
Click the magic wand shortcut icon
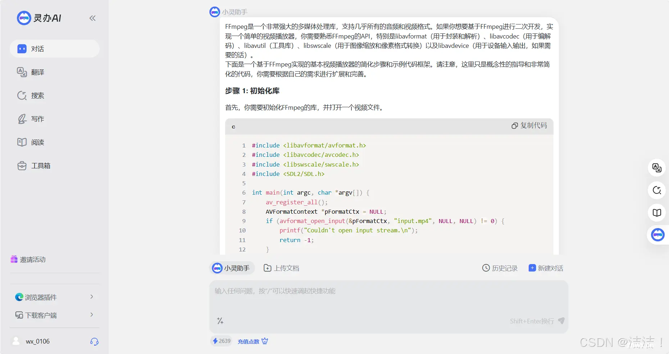point(220,321)
